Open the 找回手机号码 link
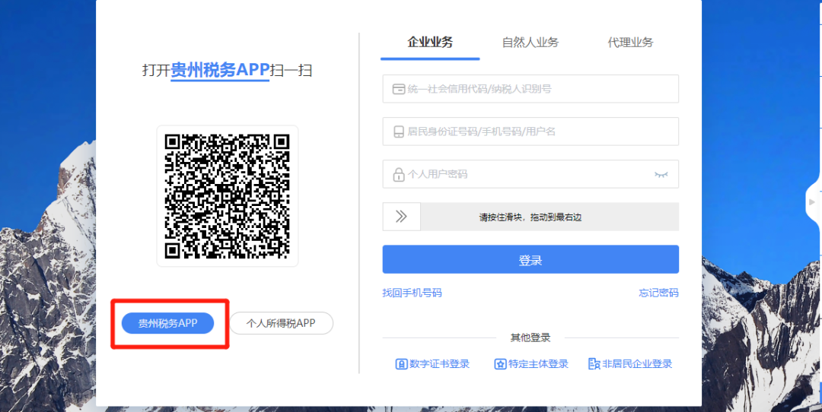Screen dimensions: 822x412 [x=412, y=293]
